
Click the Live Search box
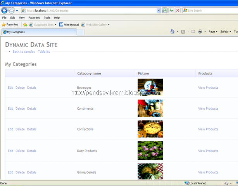click(210, 10)
